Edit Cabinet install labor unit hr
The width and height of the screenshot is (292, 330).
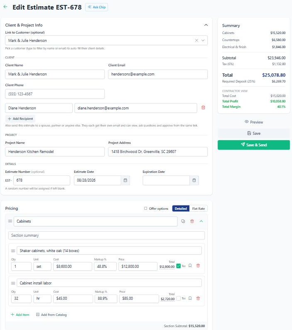(42, 298)
